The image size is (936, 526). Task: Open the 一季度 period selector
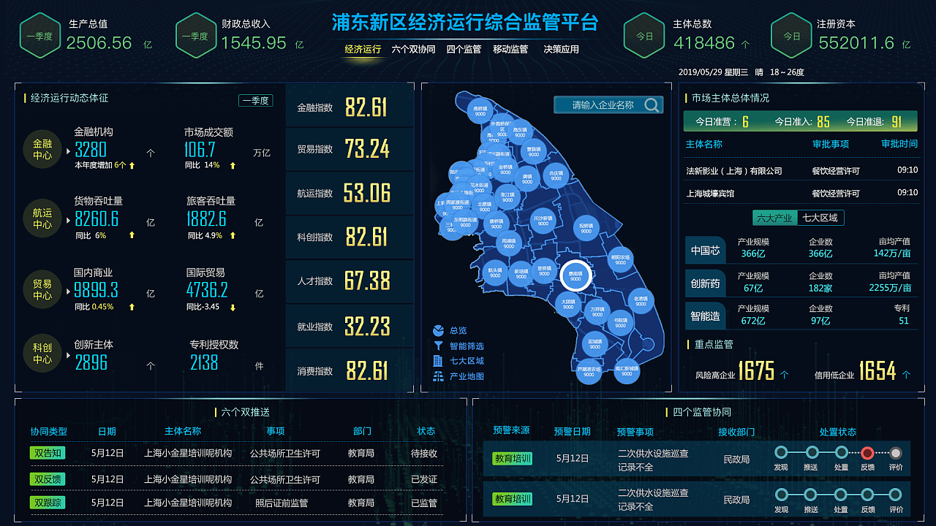(x=255, y=101)
